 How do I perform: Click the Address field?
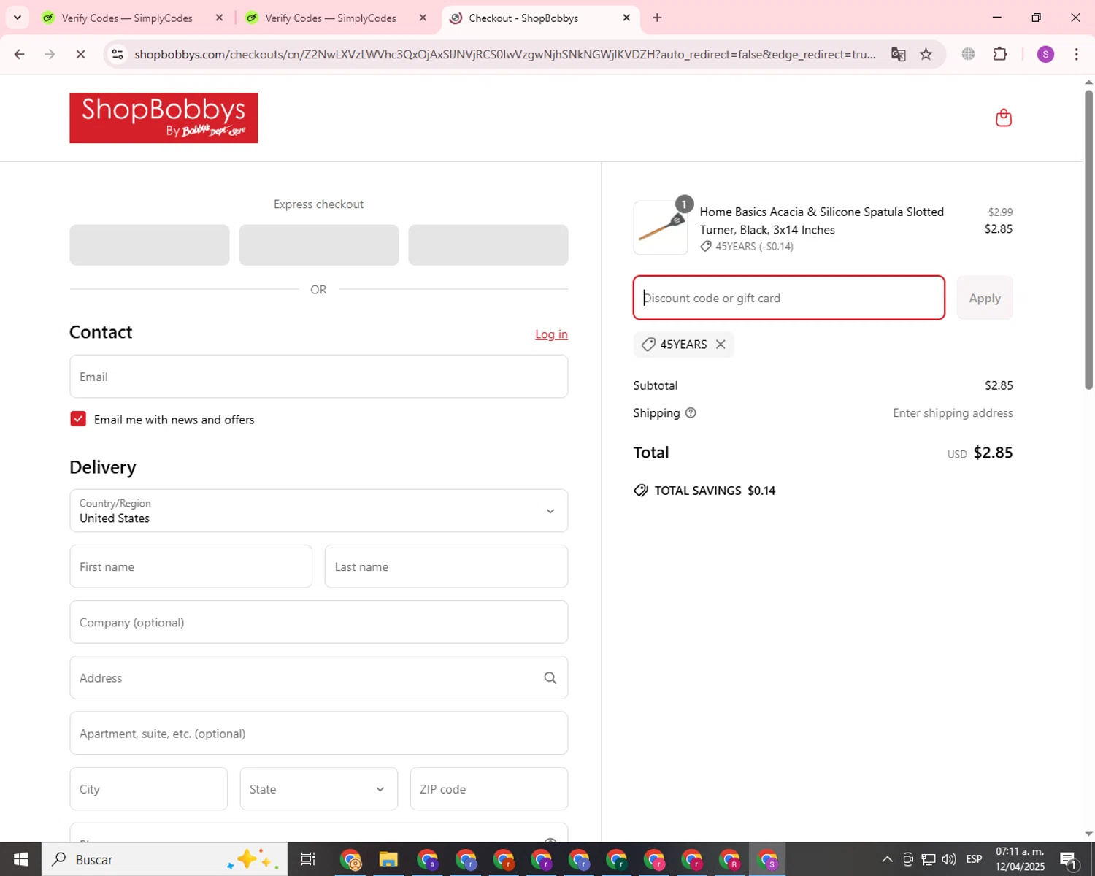point(319,678)
